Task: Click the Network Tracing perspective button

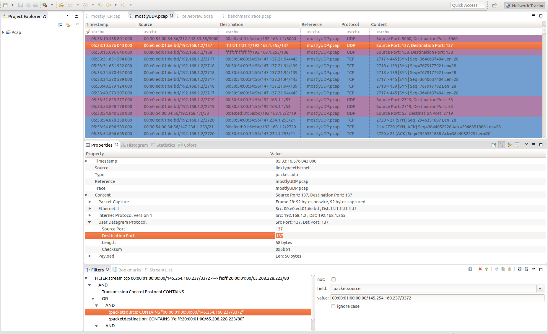Action: 525,5
